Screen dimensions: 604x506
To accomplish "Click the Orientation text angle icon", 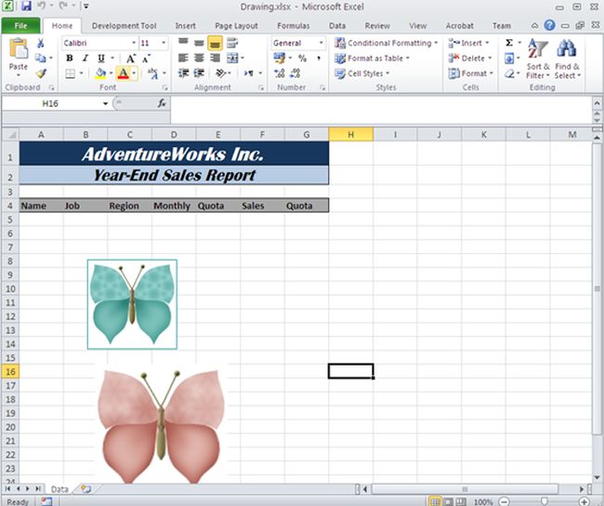I will point(220,73).
